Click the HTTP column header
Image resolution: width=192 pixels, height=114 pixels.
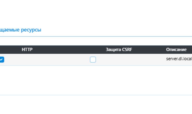click(x=27, y=50)
